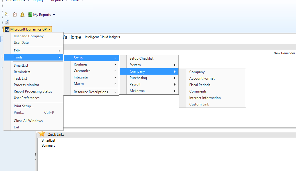
Task: Click the Microsoft Dynamics GP chart icon
Action: pyautogui.click(x=7, y=29)
